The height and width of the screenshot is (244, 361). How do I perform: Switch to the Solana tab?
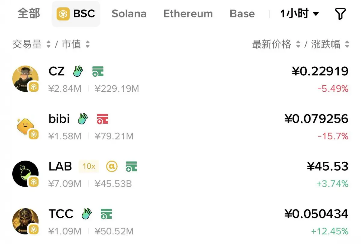click(129, 14)
